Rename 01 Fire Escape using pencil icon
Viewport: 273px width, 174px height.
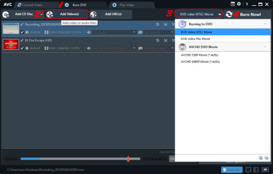tap(22, 40)
